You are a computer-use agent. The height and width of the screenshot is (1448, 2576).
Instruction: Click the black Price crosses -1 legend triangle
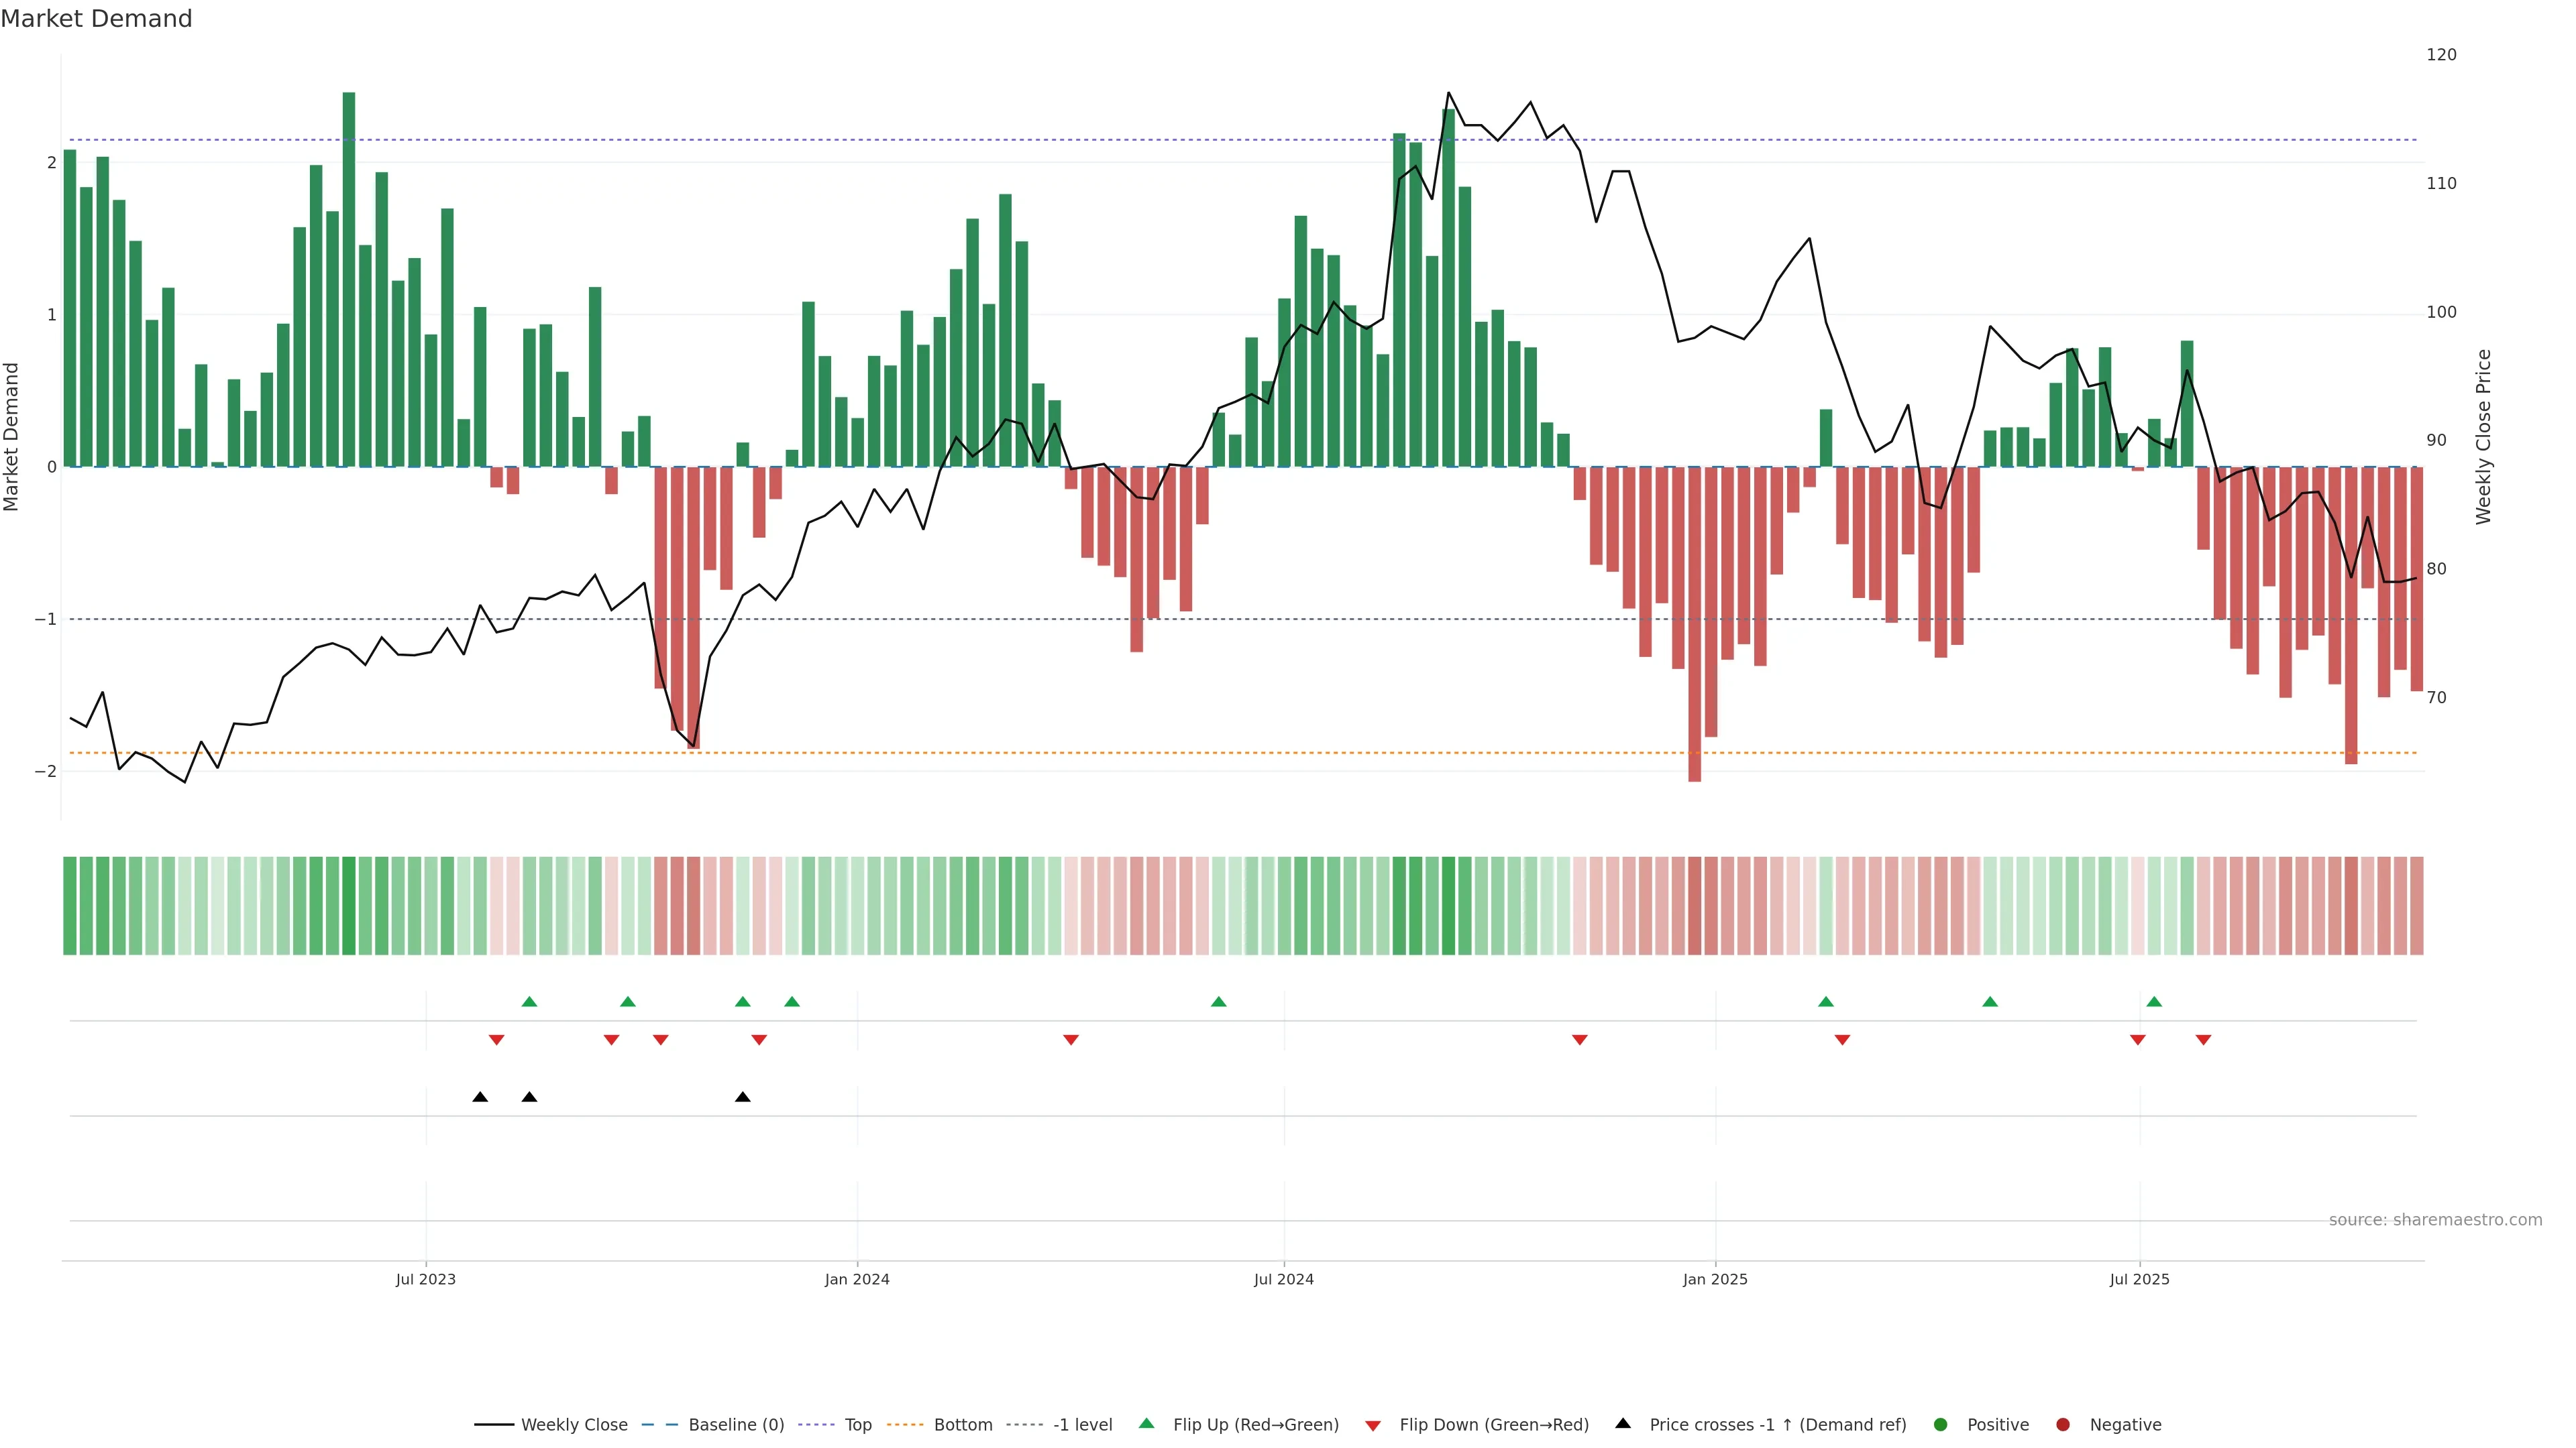1623,1424
